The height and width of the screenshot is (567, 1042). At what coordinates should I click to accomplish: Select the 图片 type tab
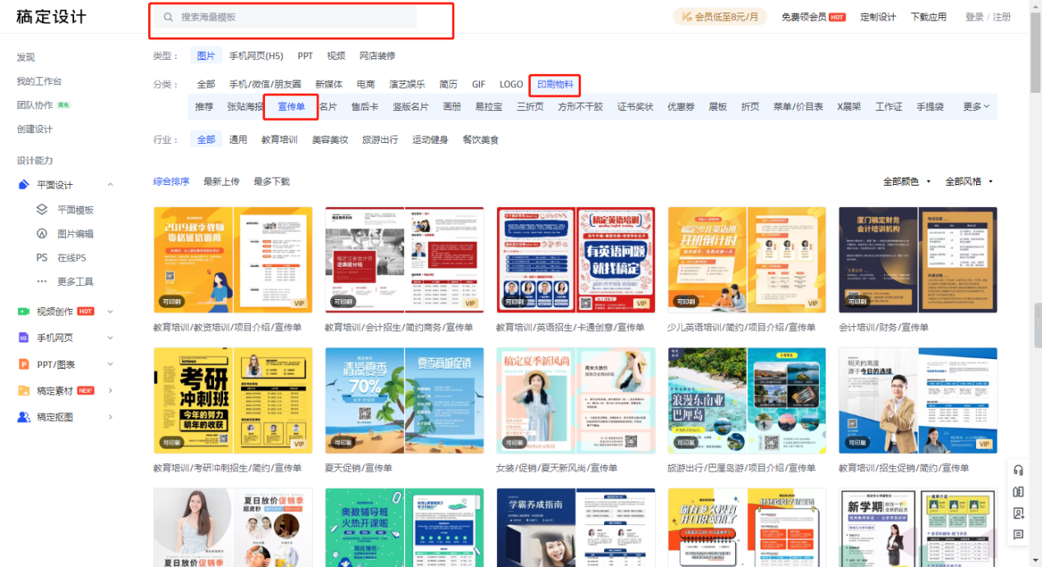[x=206, y=56]
